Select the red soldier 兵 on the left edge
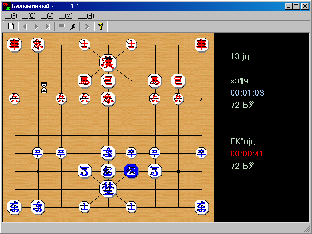Viewport: 312px width, 234px height. tap(15, 99)
